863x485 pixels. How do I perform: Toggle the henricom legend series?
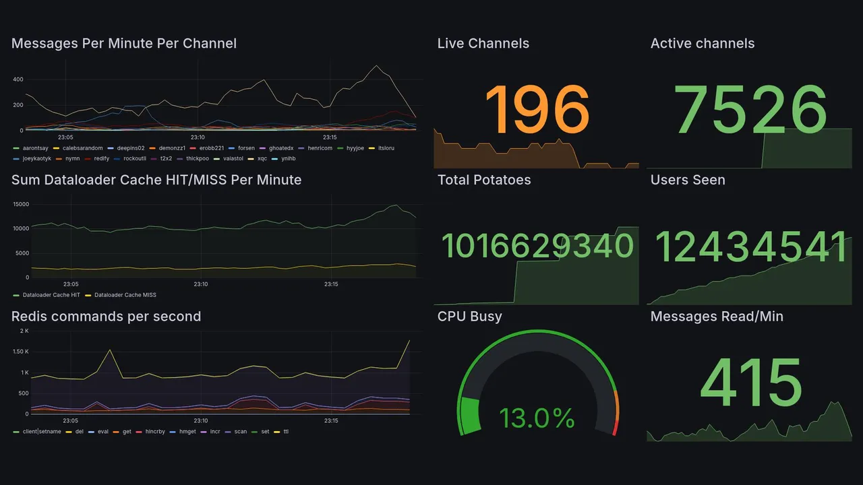point(320,148)
